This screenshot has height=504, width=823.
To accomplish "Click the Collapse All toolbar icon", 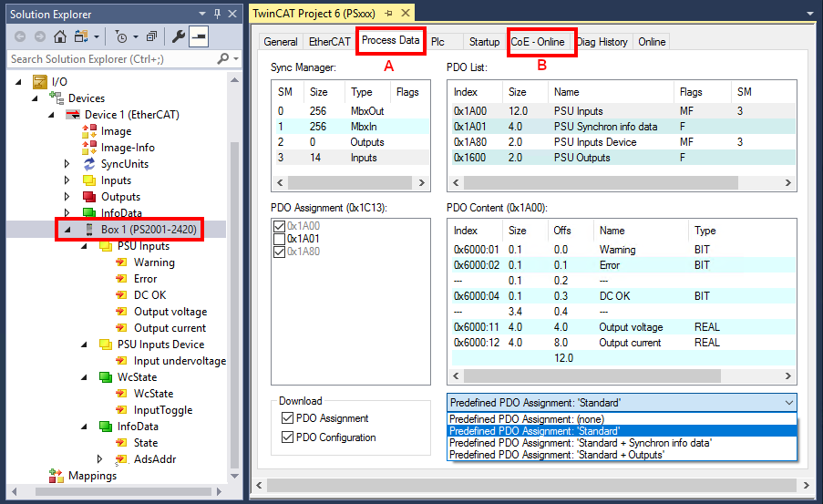I will coord(151,36).
